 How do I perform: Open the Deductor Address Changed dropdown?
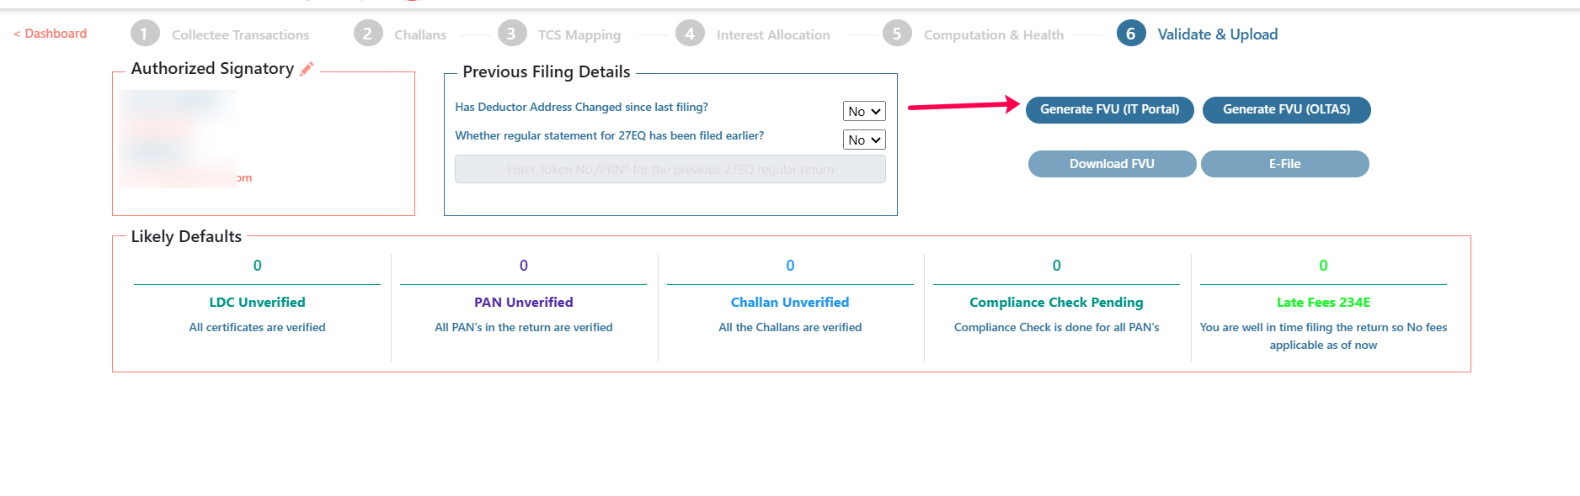(864, 111)
